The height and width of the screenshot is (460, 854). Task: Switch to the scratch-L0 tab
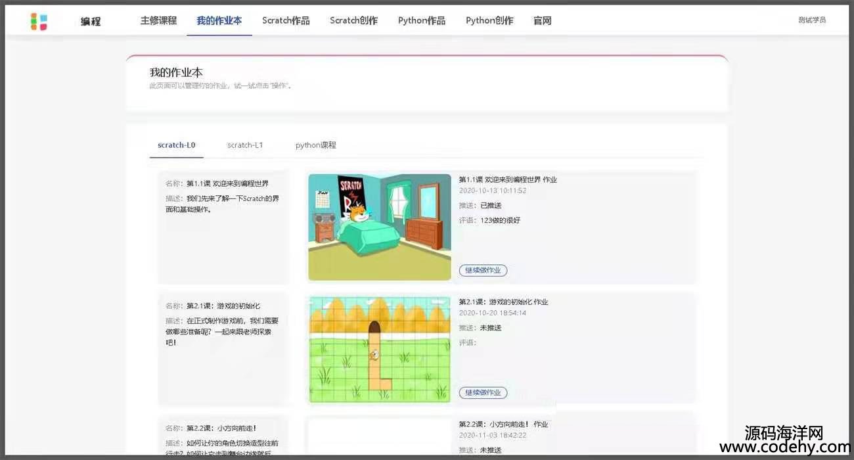click(176, 145)
